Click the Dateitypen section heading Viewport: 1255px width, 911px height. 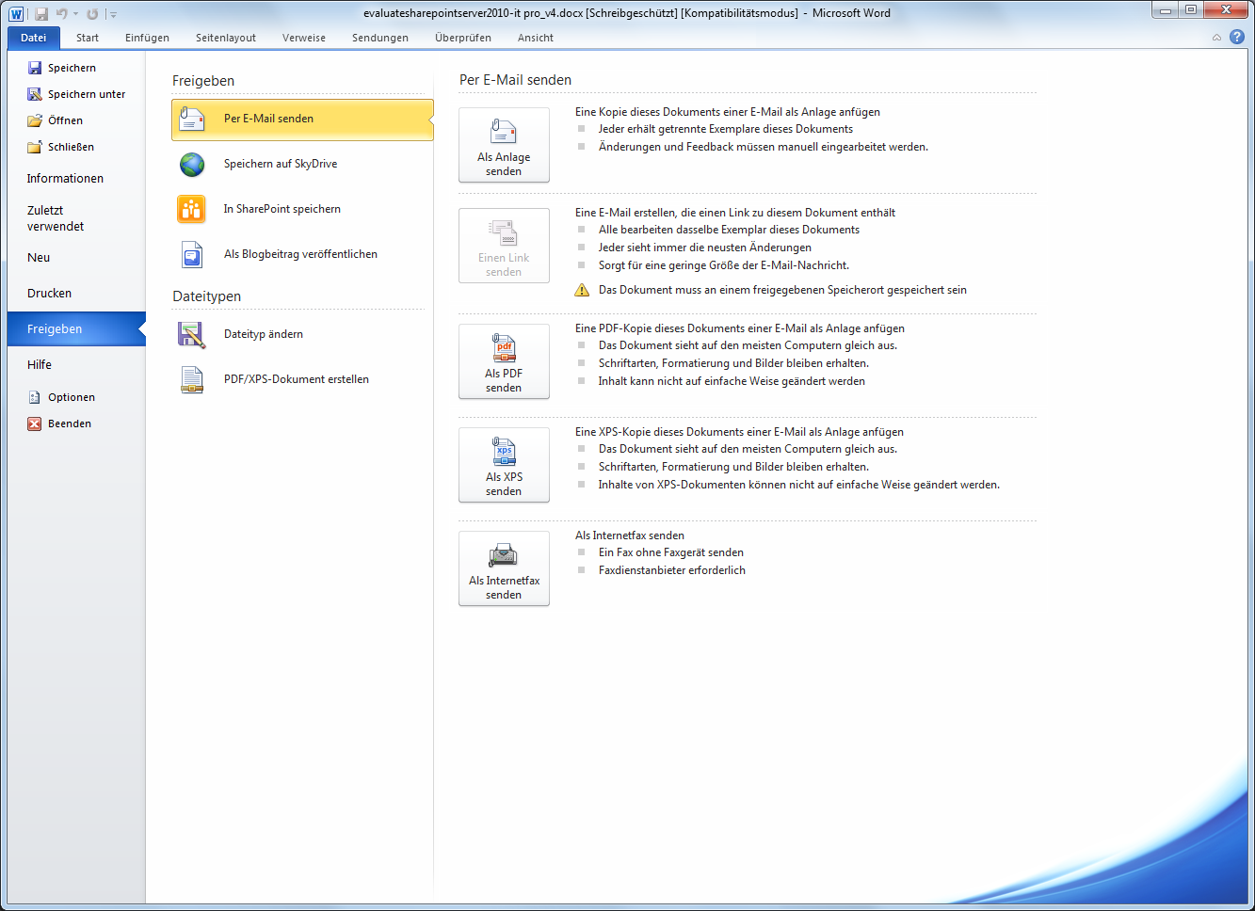click(207, 296)
